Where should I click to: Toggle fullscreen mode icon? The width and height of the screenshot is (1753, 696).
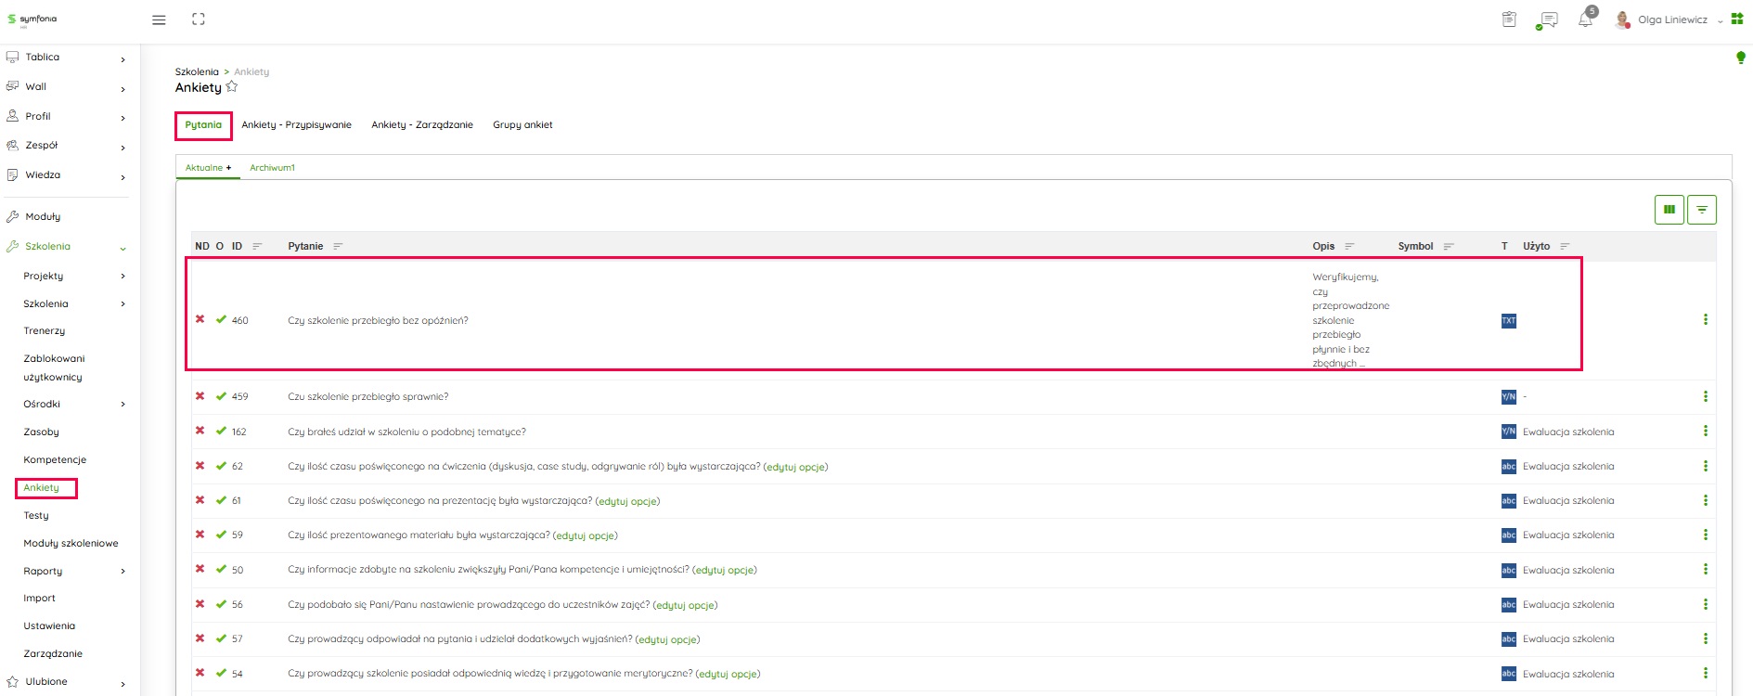point(198,19)
